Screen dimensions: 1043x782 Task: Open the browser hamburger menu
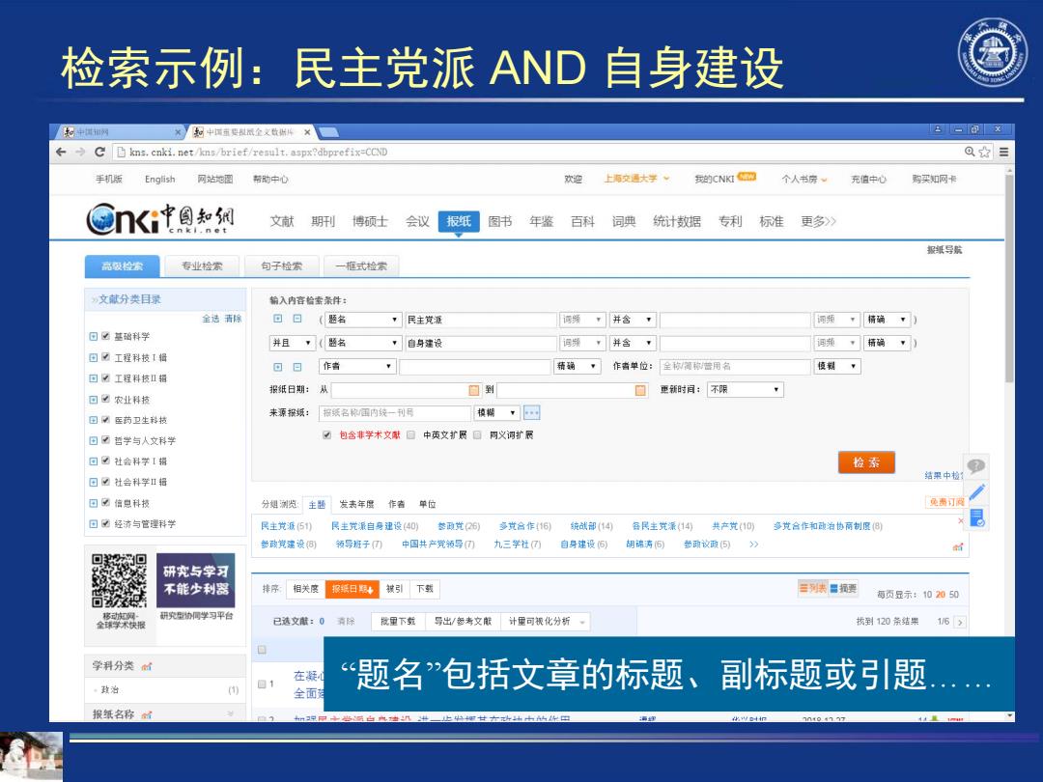click(x=1003, y=152)
